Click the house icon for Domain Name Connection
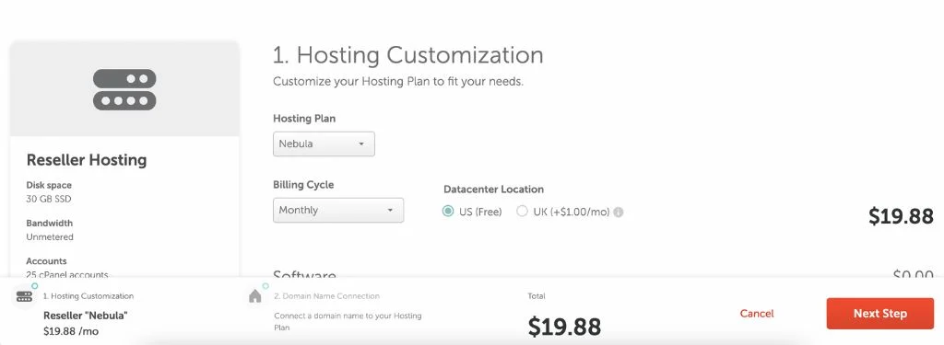Viewport: 944px width, 345px height. pyautogui.click(x=255, y=295)
